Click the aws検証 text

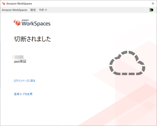20,61
